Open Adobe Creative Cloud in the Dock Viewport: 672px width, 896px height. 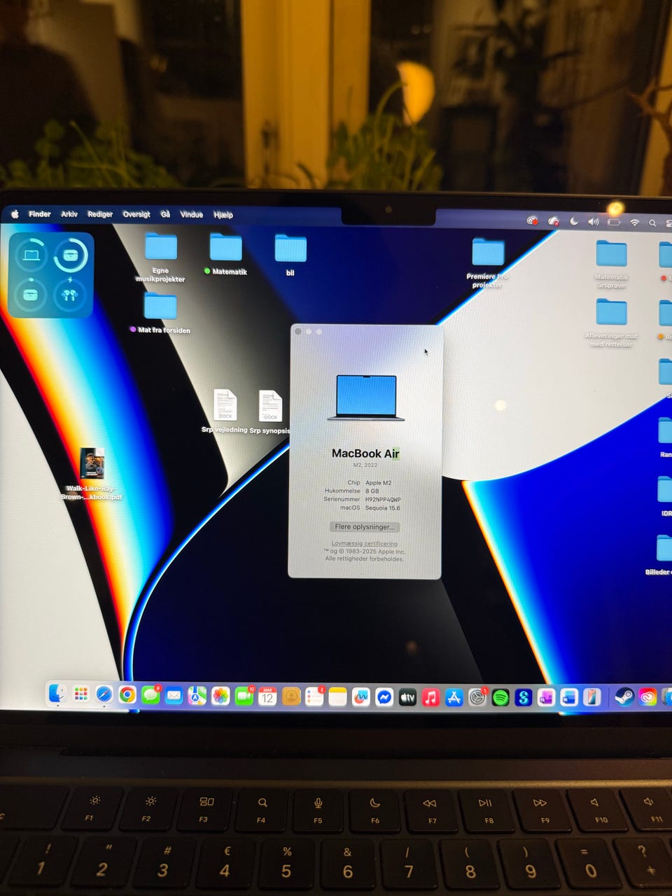click(x=647, y=697)
